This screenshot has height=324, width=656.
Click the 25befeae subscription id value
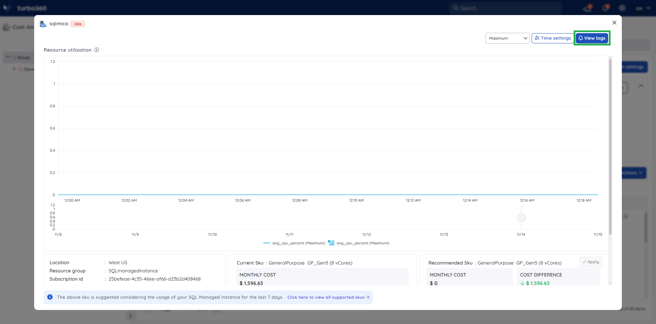[154, 279]
